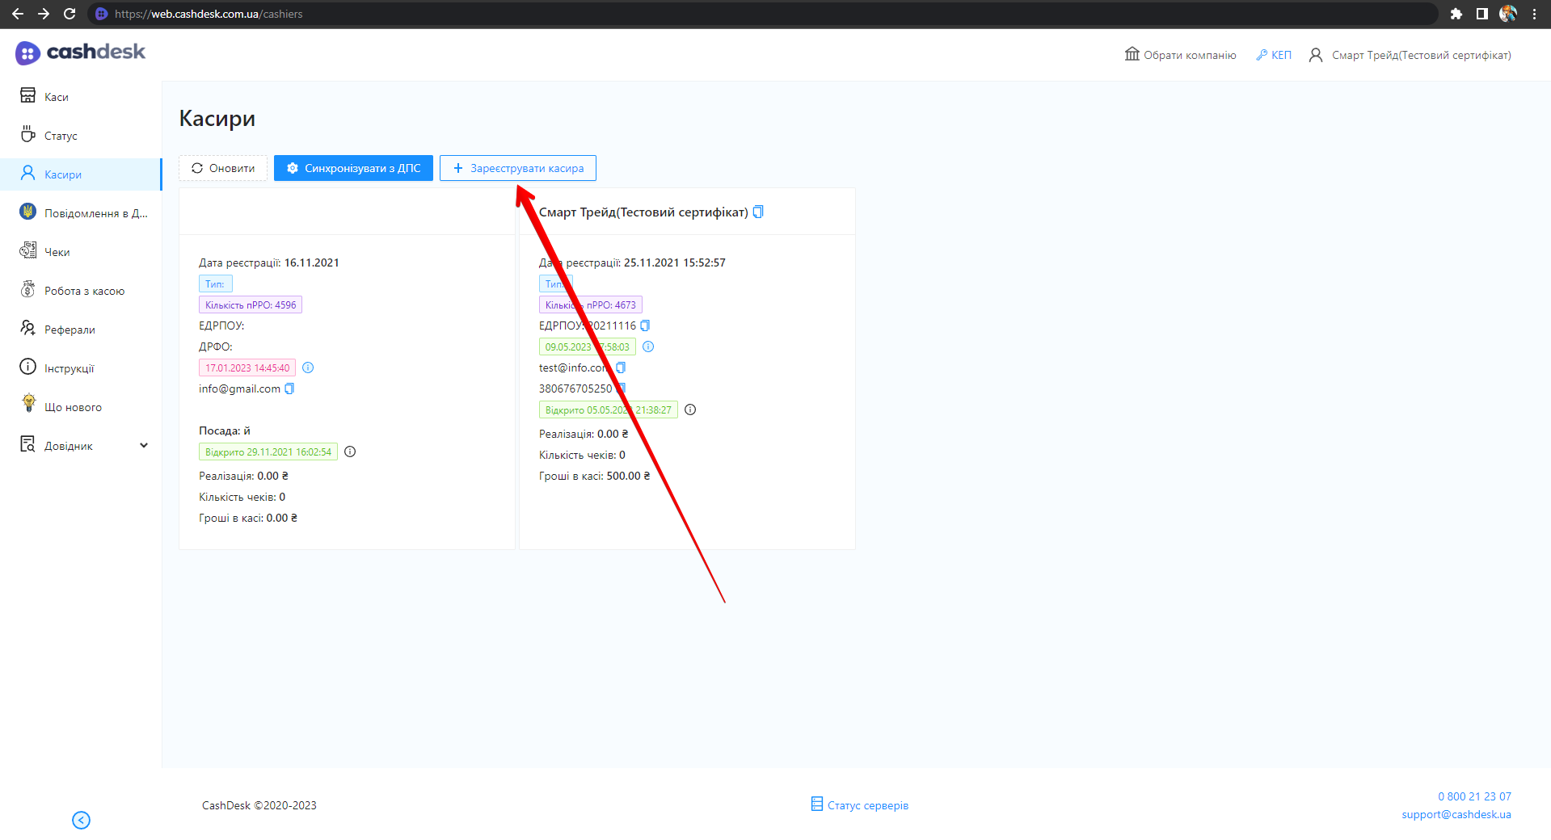The width and height of the screenshot is (1551, 840).
Task: Collapse the sidebar with the arrow icon
Action: click(x=81, y=820)
